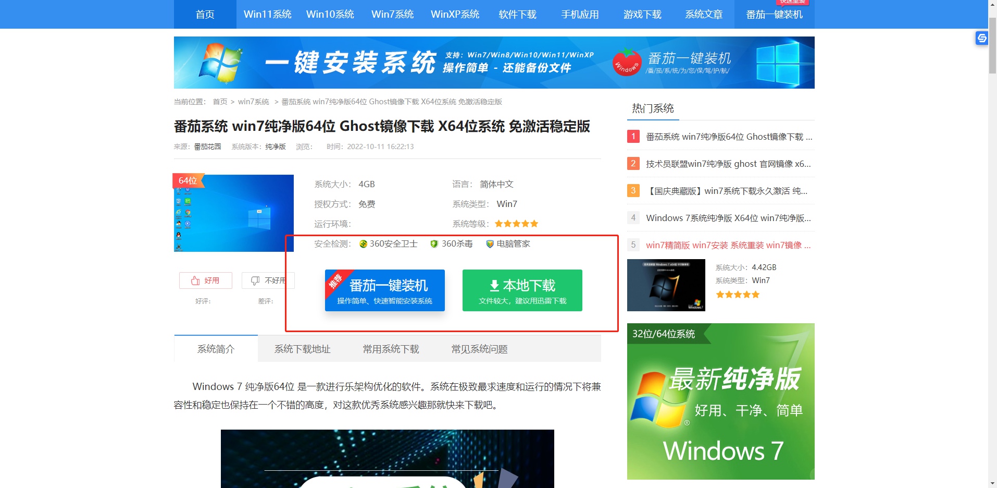
Task: Click rank badge number 1
Action: click(633, 137)
